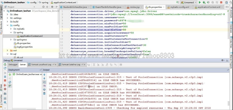Open Project panel gear settings

(x=52, y=7)
